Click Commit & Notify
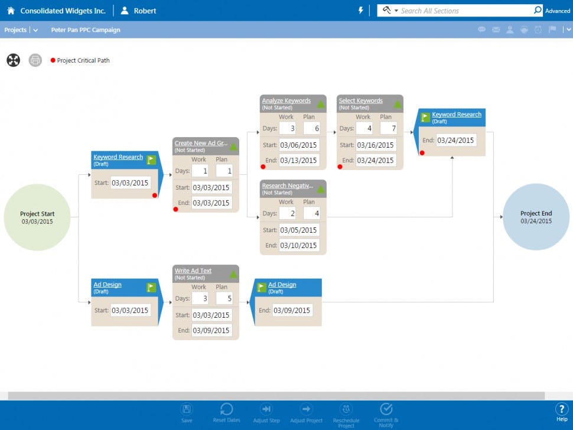573x430 pixels. tap(386, 415)
